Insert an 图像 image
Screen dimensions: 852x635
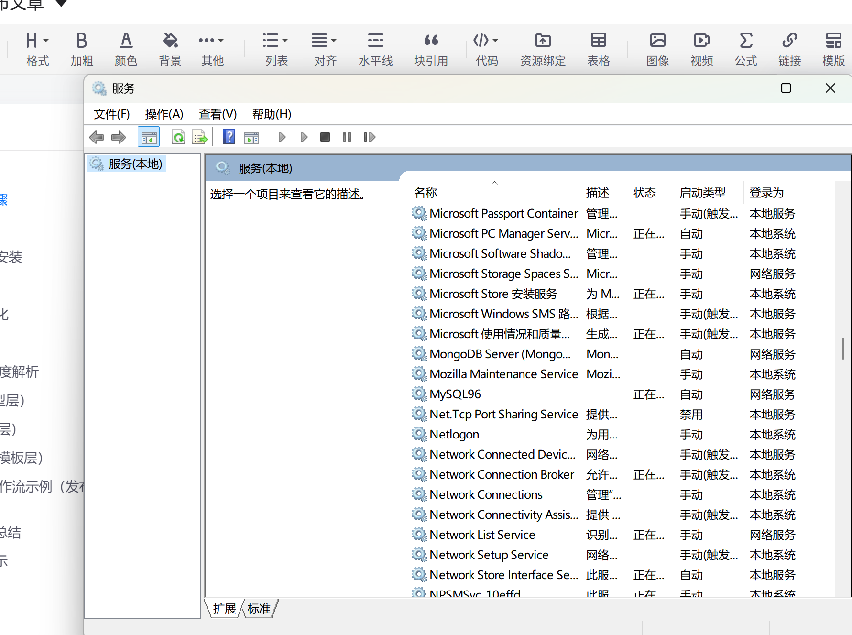(657, 49)
